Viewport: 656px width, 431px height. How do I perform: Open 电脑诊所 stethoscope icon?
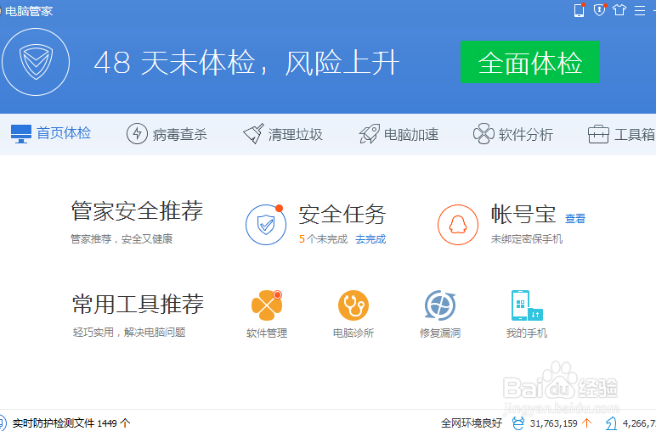pyautogui.click(x=353, y=305)
